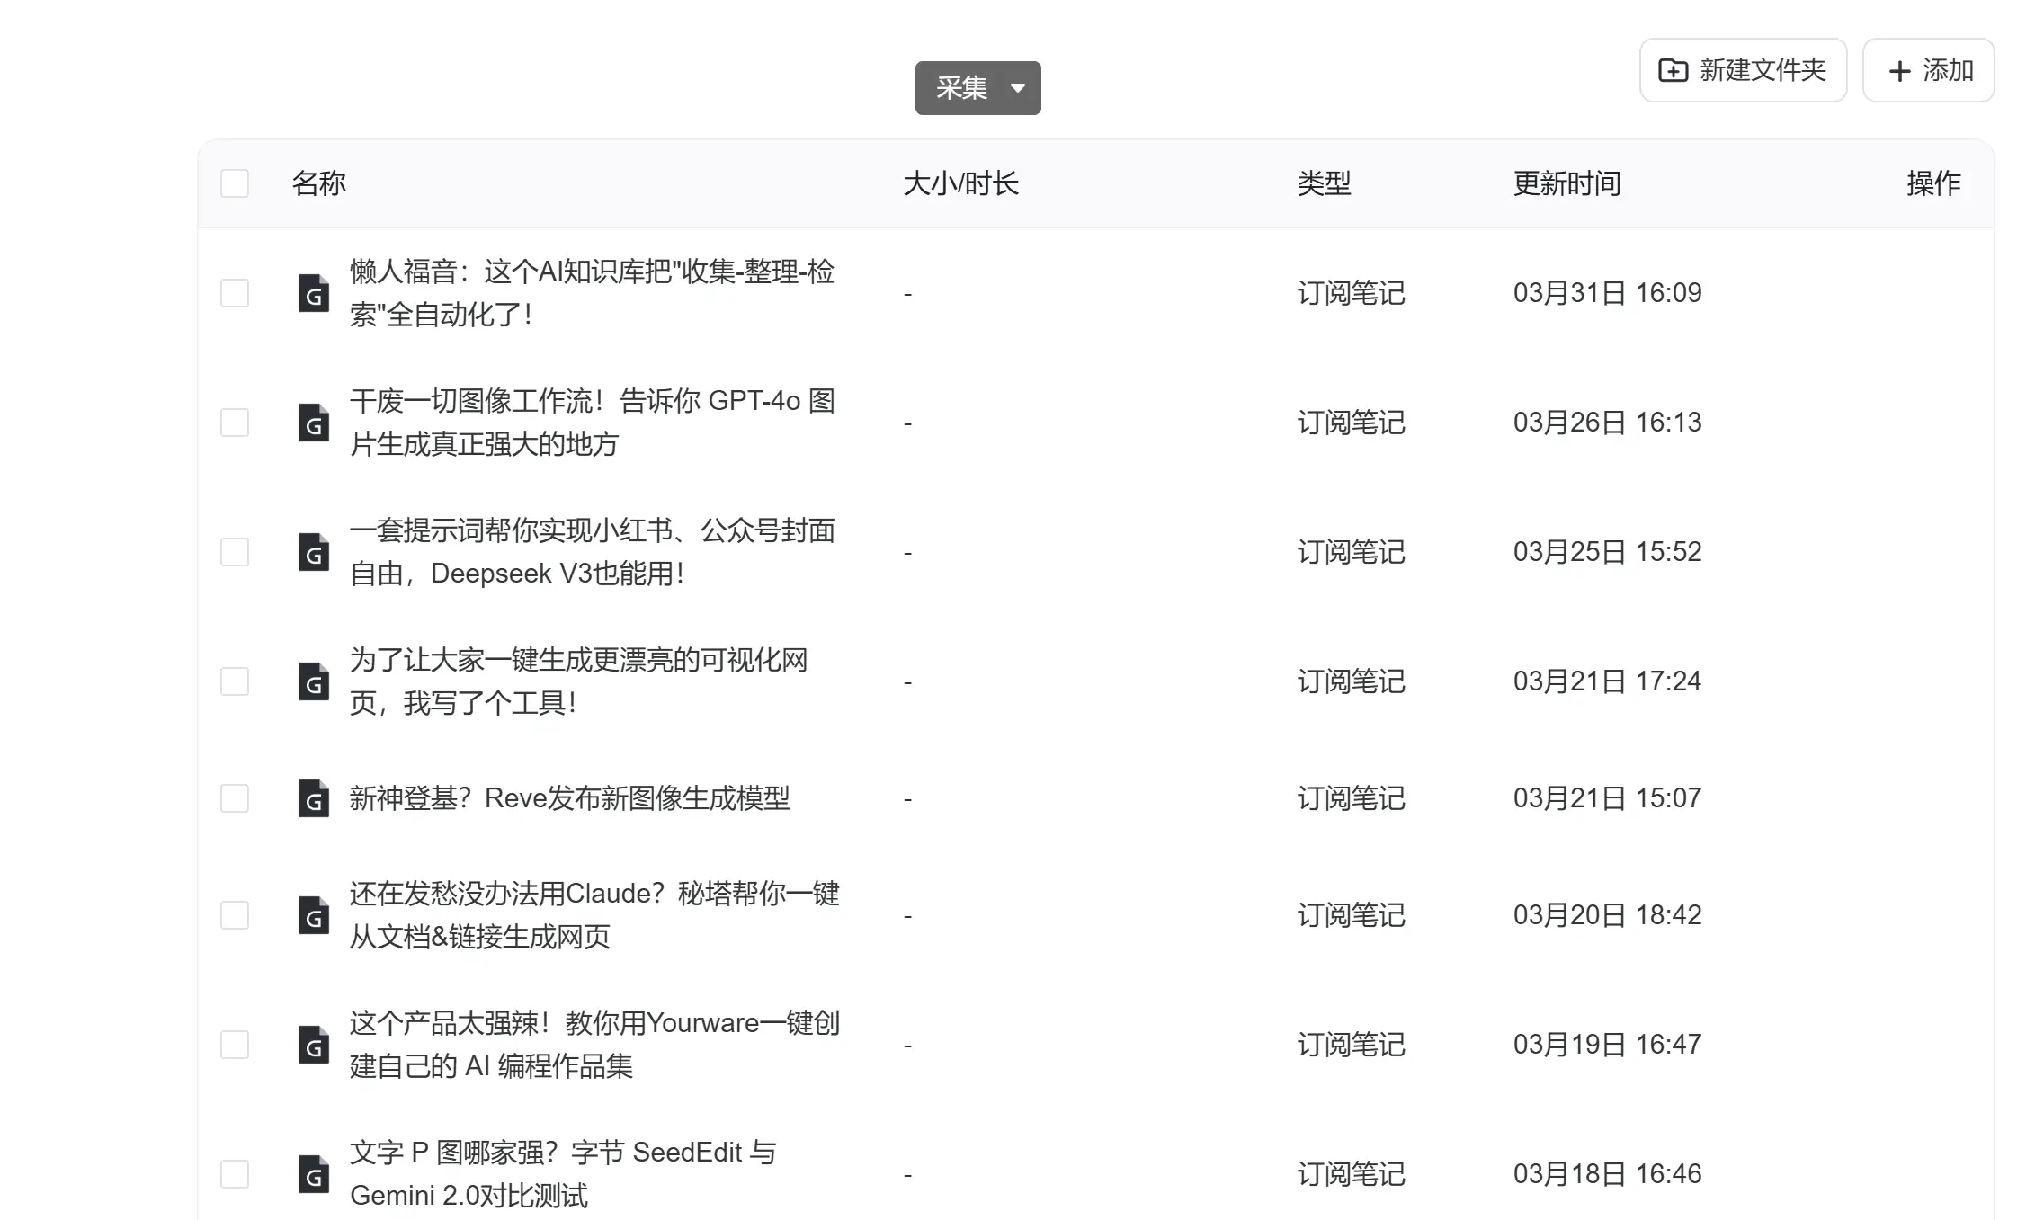Click the date 03月31日 16:09
2035x1220 pixels.
coord(1607,293)
